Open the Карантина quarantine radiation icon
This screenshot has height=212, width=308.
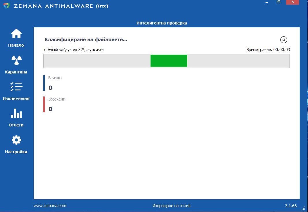click(x=16, y=60)
